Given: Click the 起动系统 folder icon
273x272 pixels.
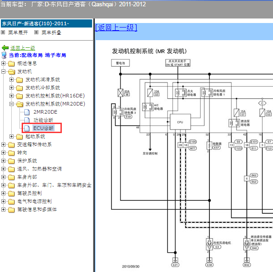Looking at the screenshot, I should pos(19,137).
